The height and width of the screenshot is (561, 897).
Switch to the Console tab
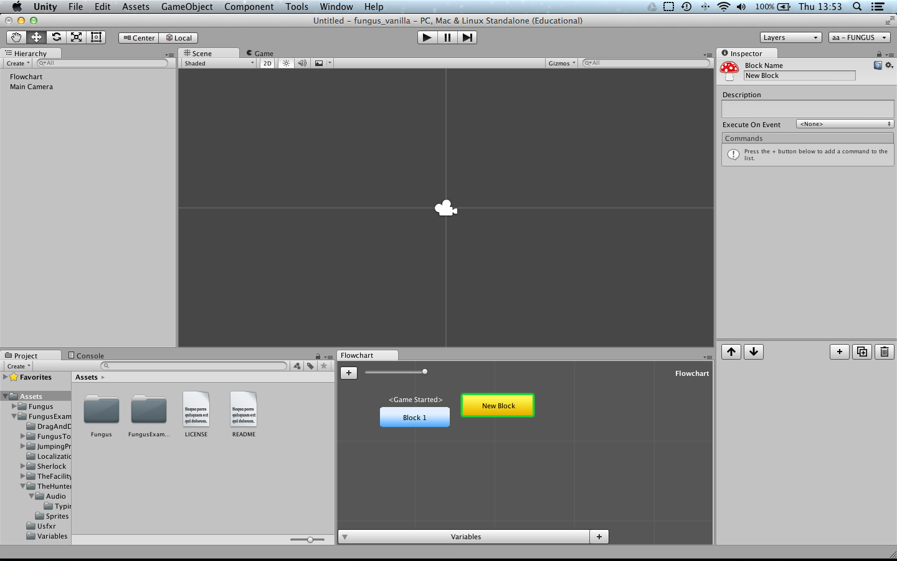click(x=86, y=355)
